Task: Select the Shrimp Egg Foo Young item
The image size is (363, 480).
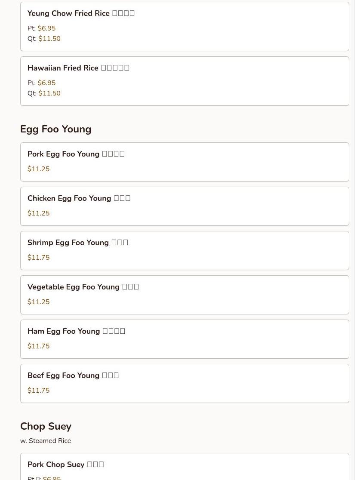Action: [77, 243]
